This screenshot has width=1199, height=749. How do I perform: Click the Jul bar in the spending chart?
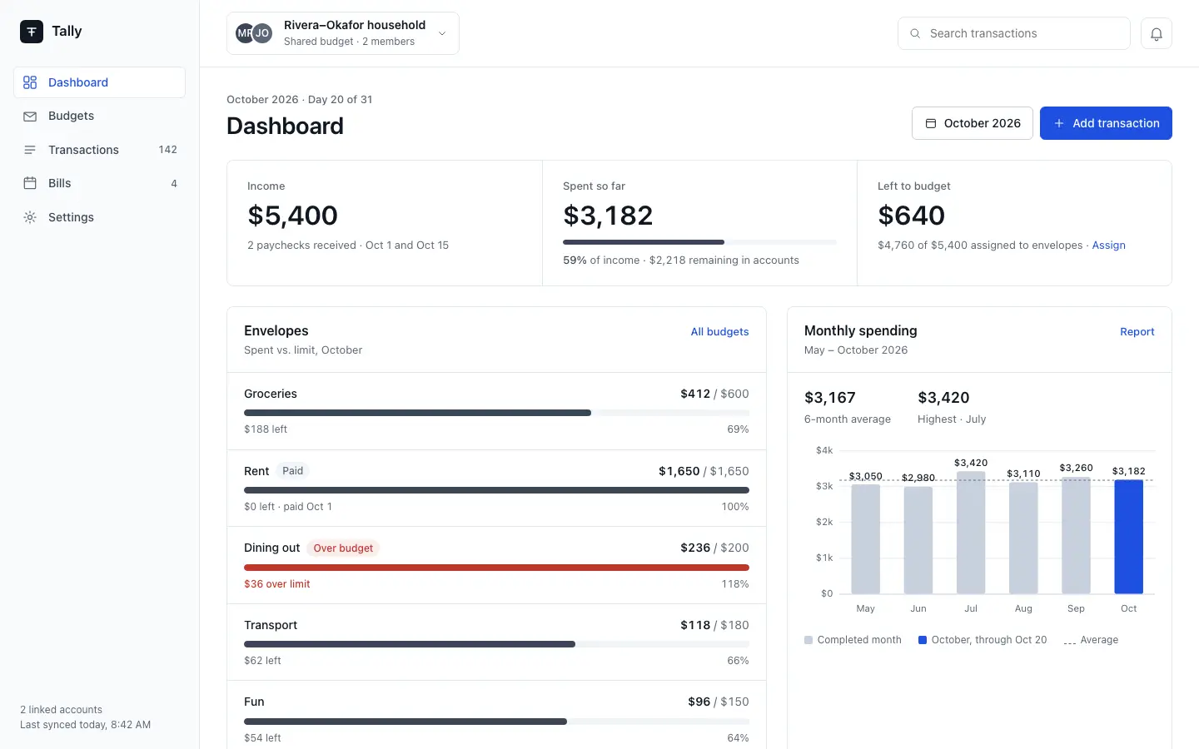(x=971, y=533)
